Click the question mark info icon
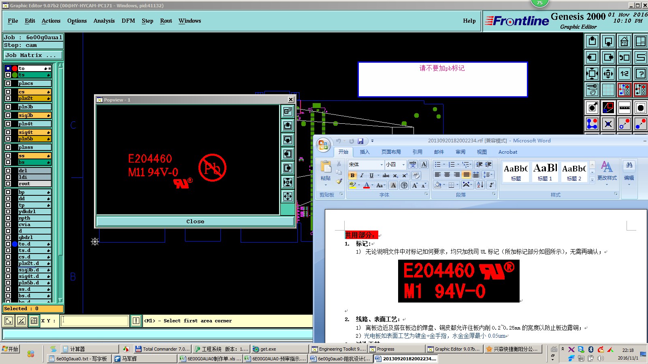The image size is (648, 364). [x=640, y=74]
